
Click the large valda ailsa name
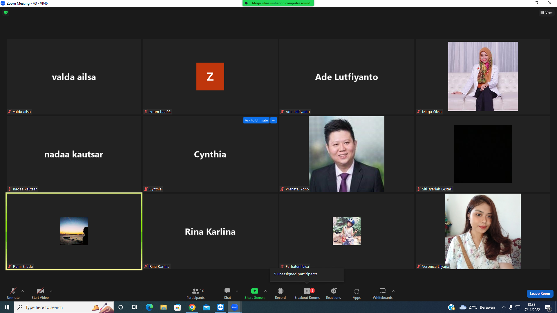pos(74,77)
